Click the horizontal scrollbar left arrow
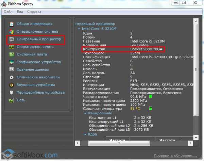This screenshot has width=204, height=161. point(78,143)
